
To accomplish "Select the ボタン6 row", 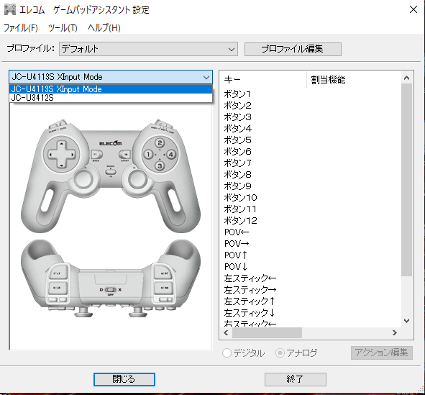I will (x=311, y=152).
